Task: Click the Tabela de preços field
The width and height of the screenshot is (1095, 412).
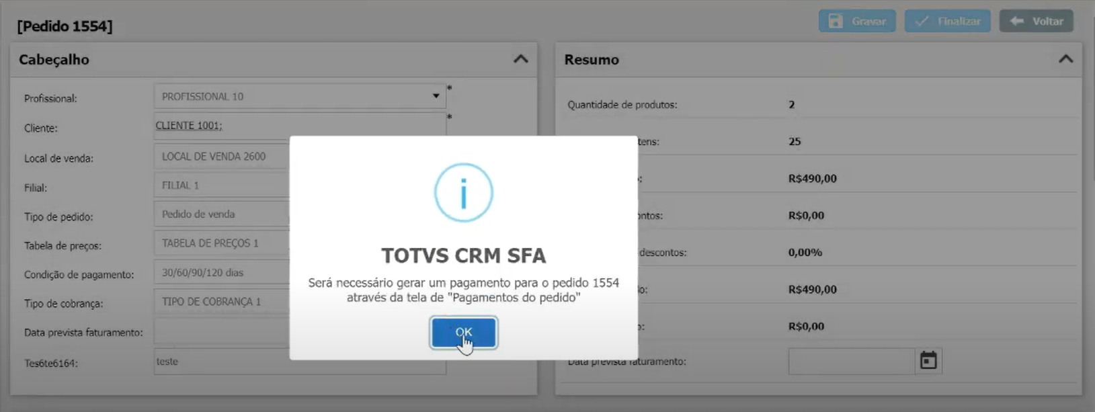Action: tap(222, 243)
